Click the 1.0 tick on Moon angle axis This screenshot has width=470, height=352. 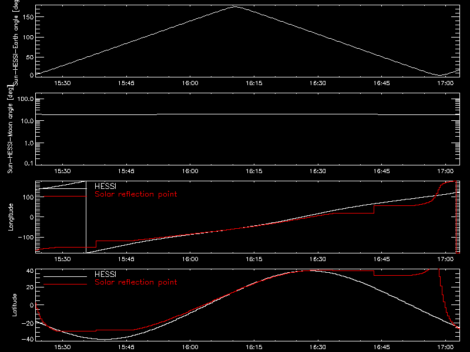(x=29, y=143)
